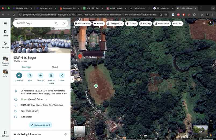Click Get app in the sidebar
The height and width of the screenshot is (140, 216).
pyautogui.click(x=5, y=134)
